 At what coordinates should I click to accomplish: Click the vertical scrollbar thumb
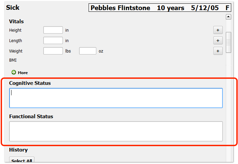click(229, 42)
